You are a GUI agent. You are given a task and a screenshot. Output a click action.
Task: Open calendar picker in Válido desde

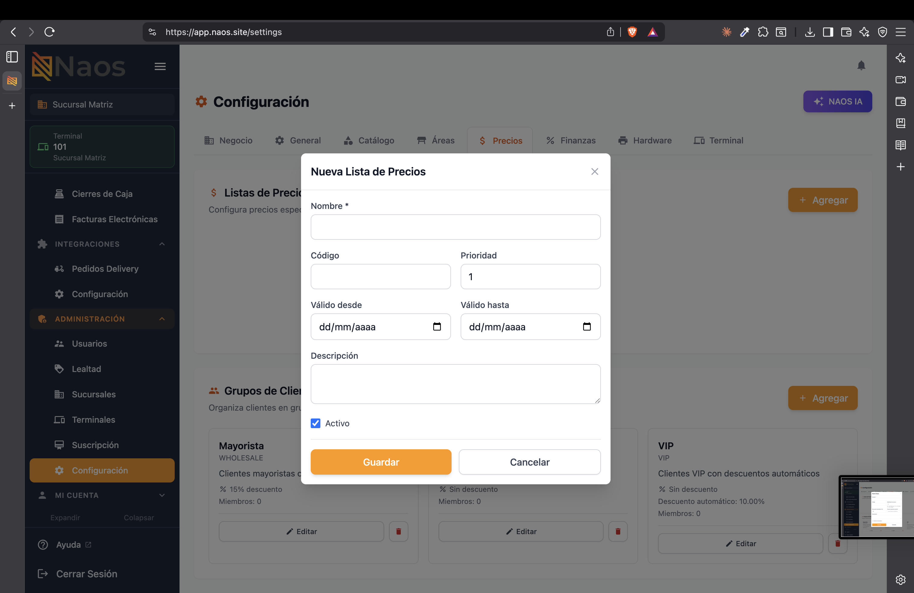[x=437, y=326]
